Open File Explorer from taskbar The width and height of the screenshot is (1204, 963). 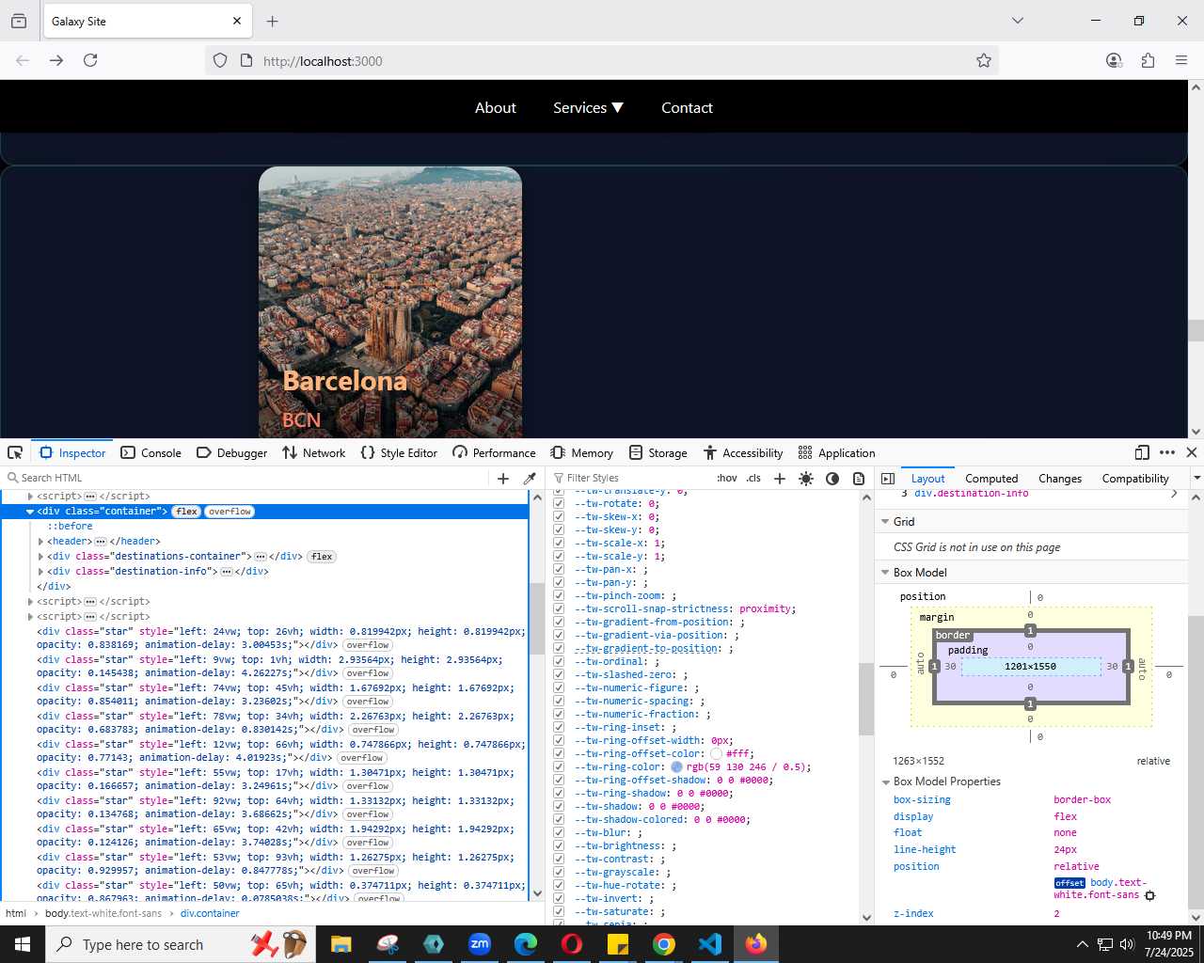pos(341,944)
